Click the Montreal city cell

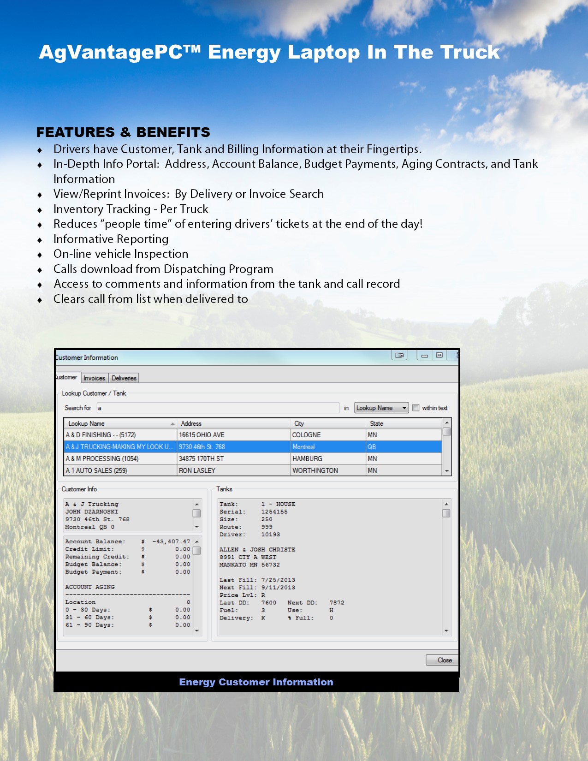(x=328, y=447)
